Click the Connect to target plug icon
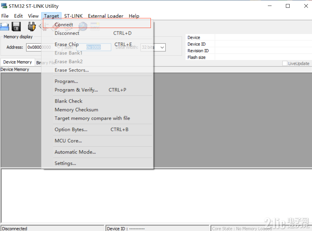Image resolution: width=312 pixels, height=231 pixels. point(31,26)
